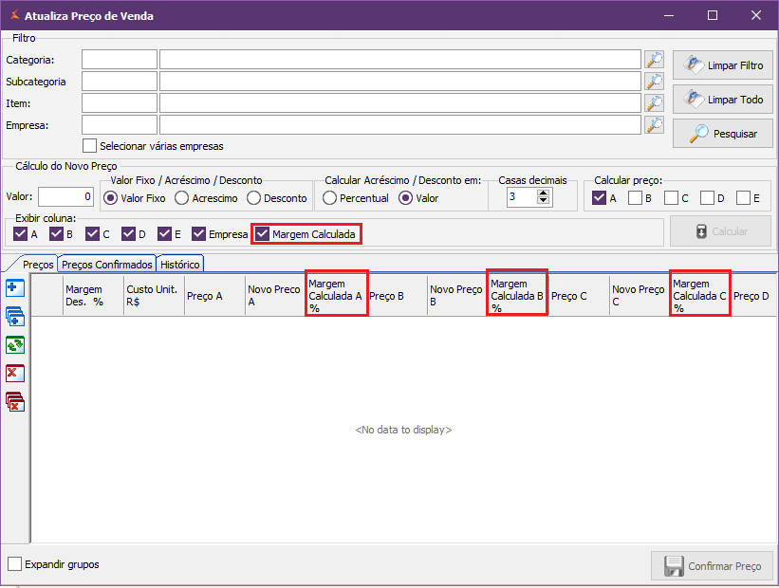Click the Categoria description input field
This screenshot has height=588, width=779.
click(399, 60)
